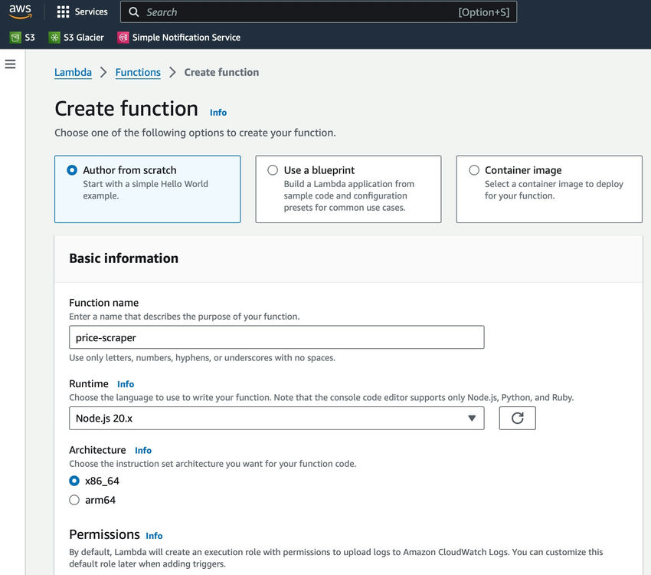Open S3 from the favorites bar

(23, 36)
